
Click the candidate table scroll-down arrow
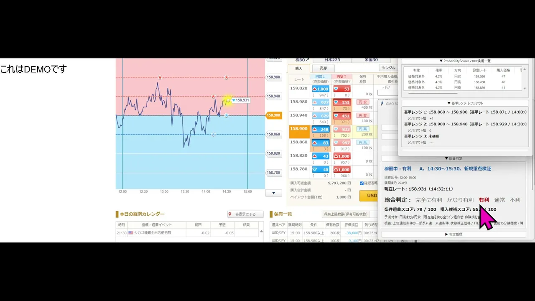(x=525, y=88)
